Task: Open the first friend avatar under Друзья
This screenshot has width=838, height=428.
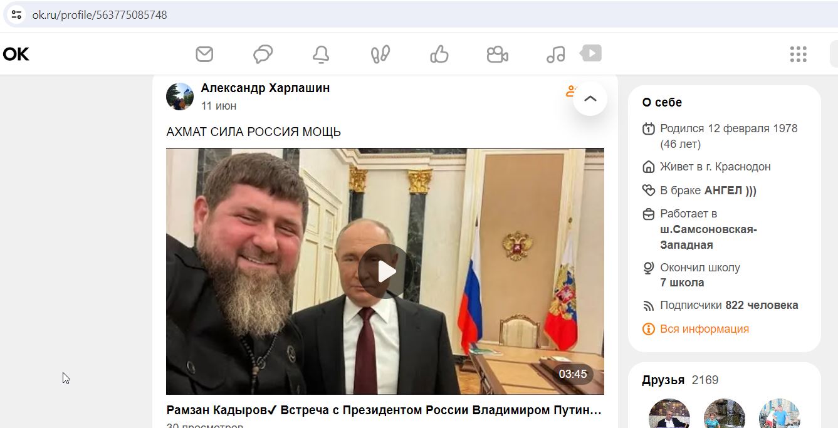Action: (x=669, y=414)
